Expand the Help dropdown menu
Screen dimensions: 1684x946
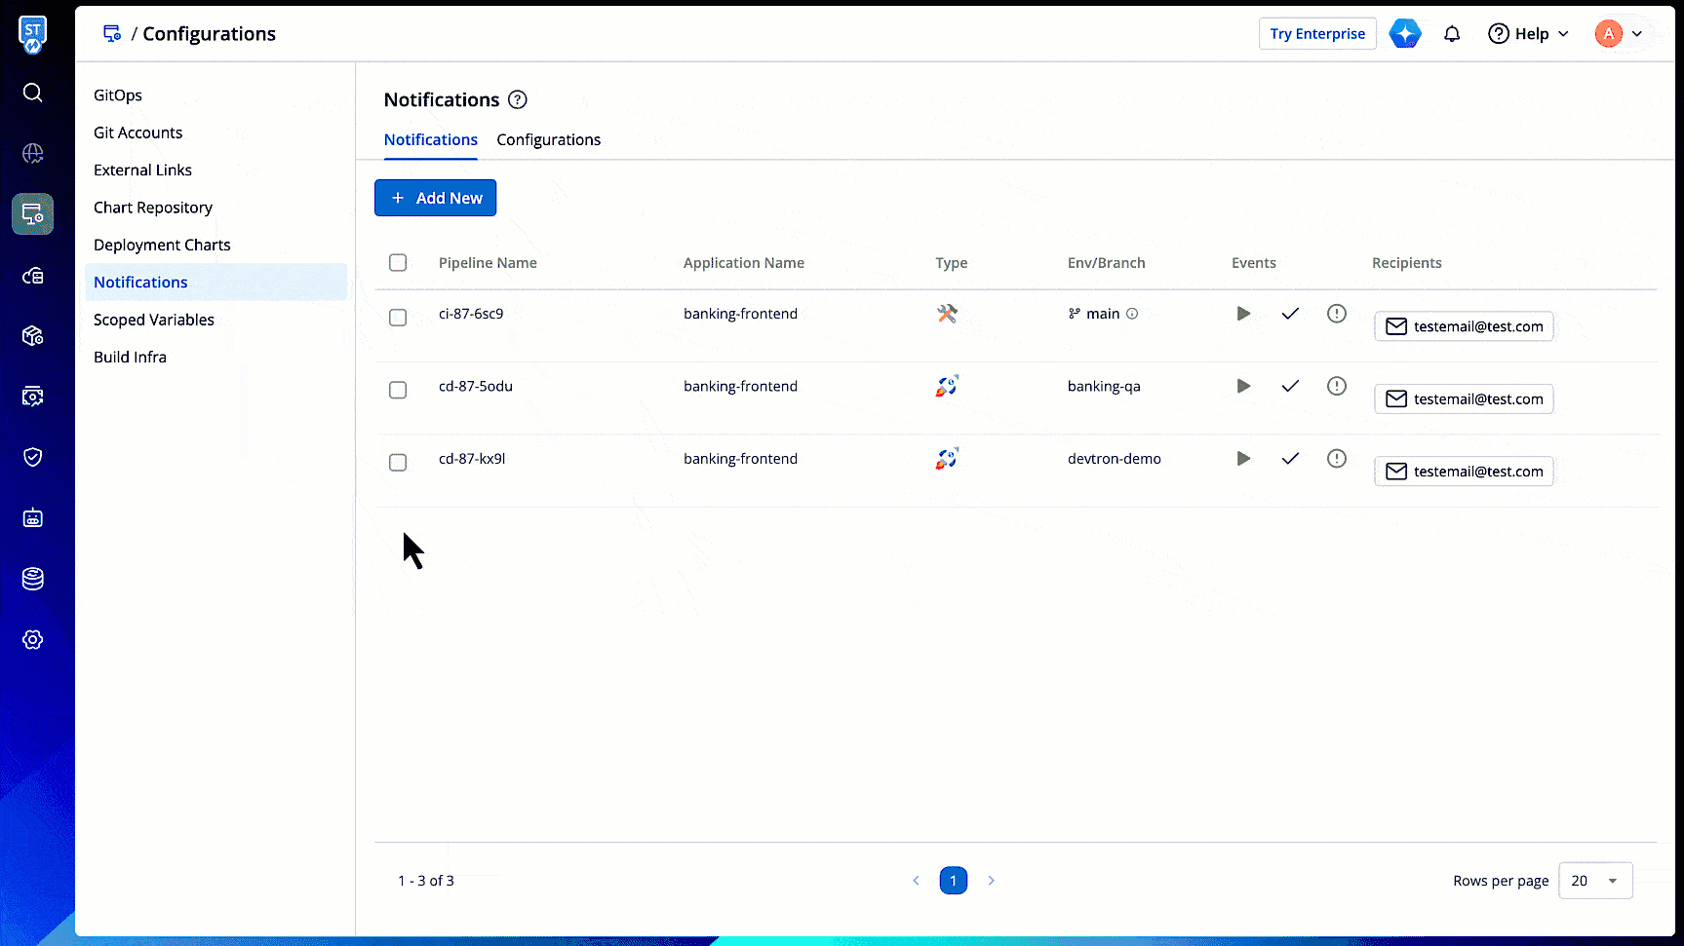tap(1529, 34)
